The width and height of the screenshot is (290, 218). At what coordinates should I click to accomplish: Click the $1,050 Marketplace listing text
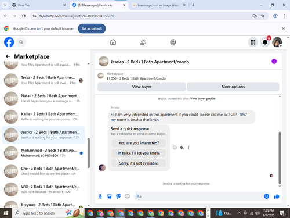136,78
